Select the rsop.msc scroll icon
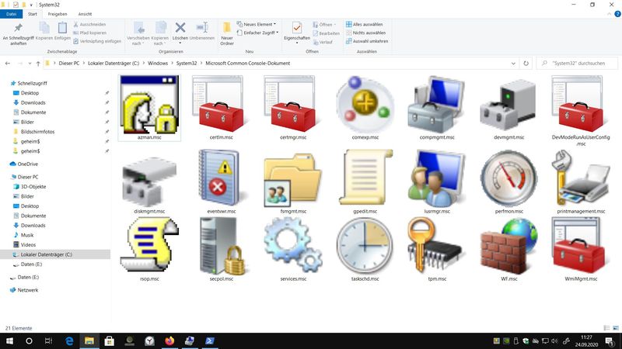This screenshot has height=349, width=622. coord(149,246)
